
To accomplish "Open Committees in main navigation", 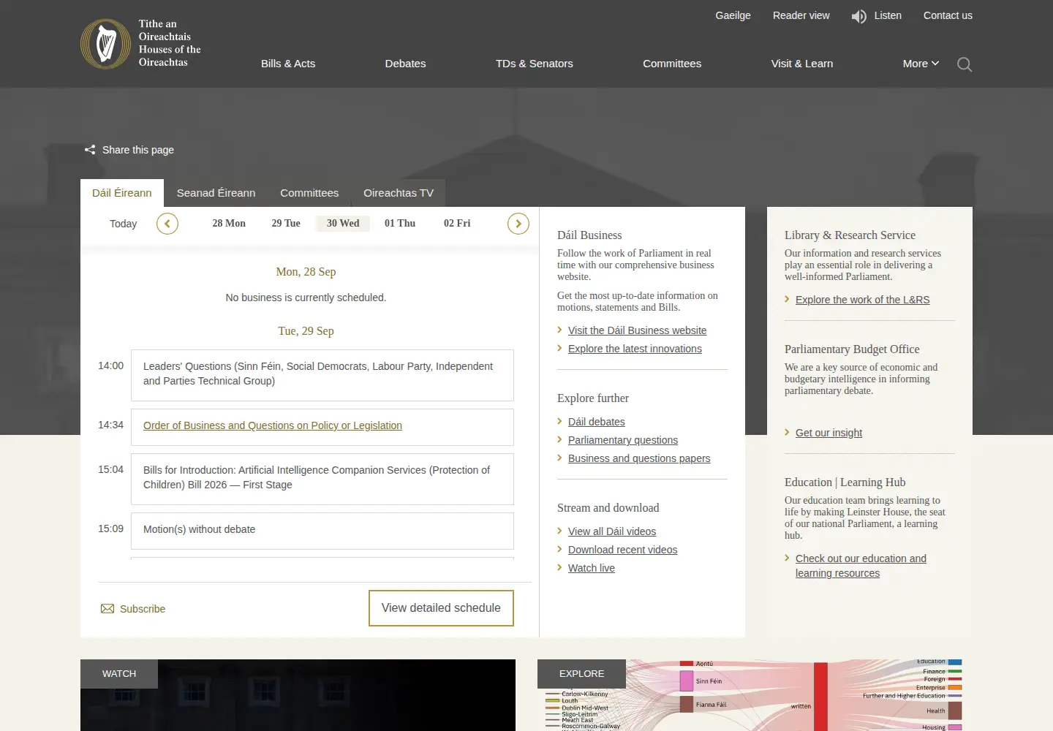I will tap(672, 64).
